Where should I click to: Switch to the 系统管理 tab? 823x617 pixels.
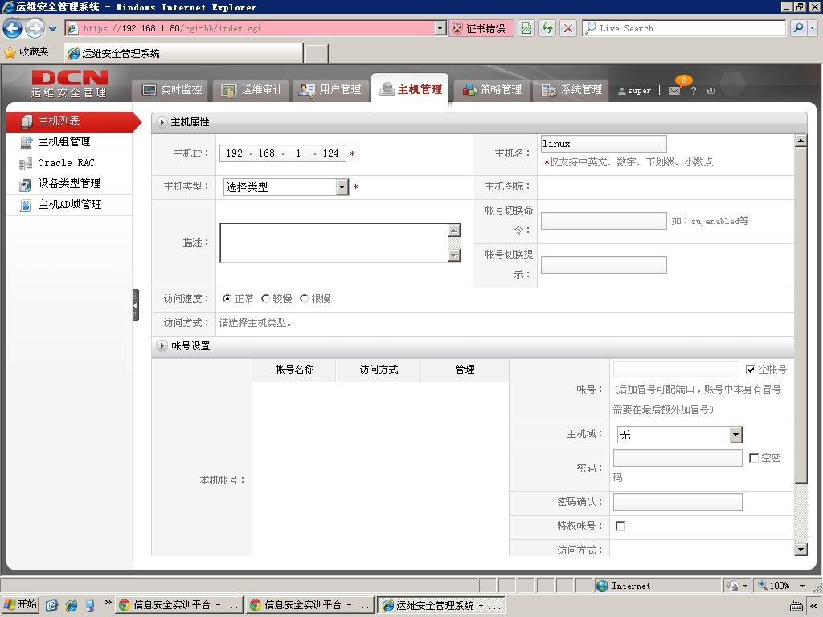click(x=571, y=90)
